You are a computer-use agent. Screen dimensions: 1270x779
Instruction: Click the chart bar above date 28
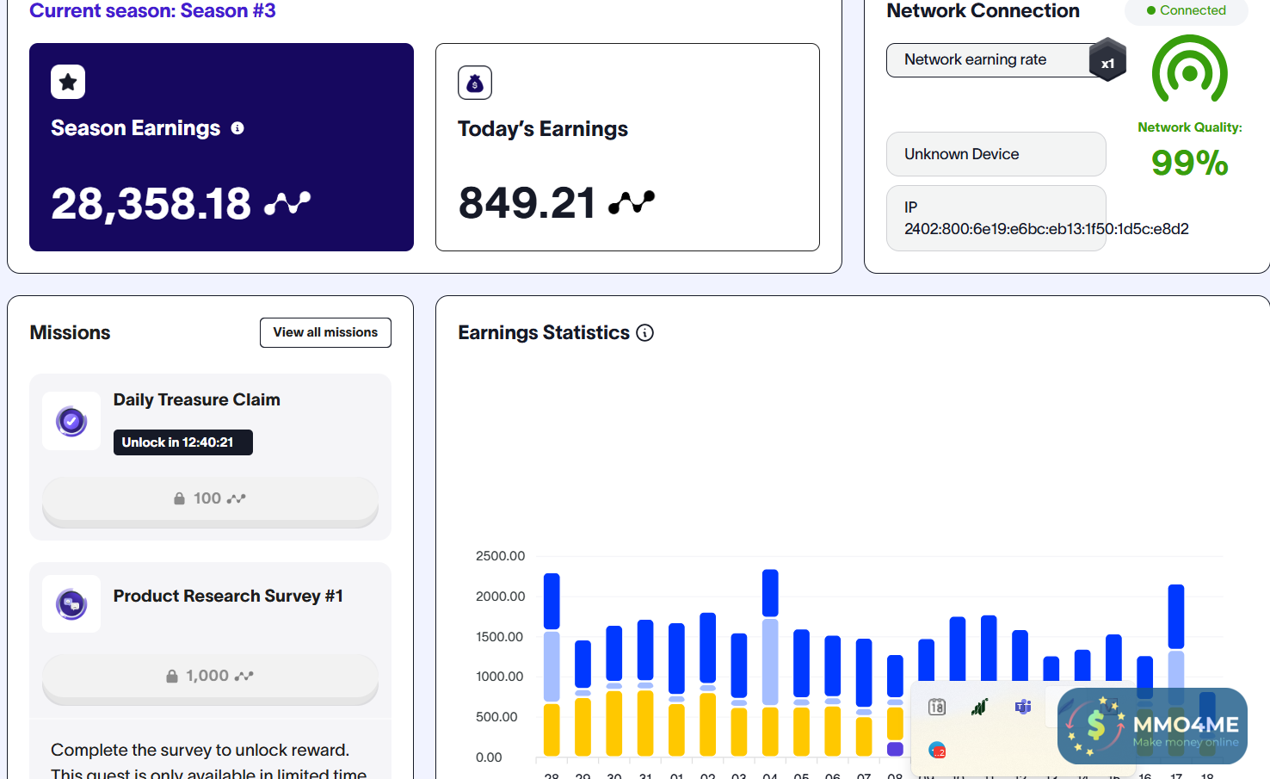[x=552, y=665]
